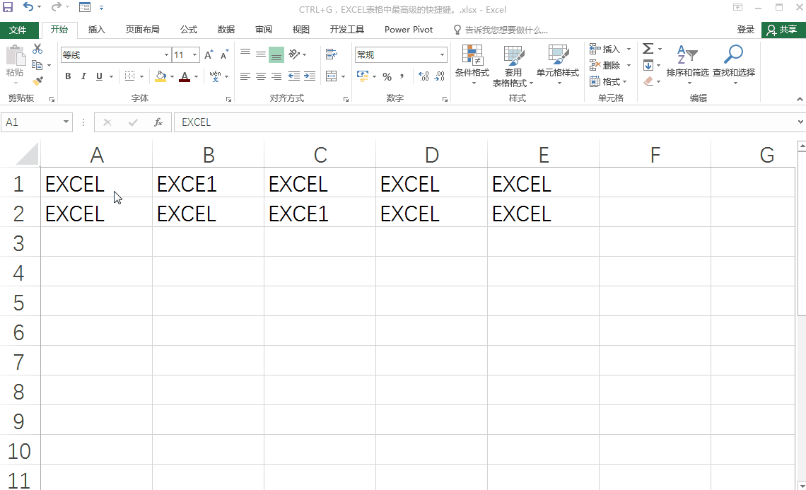Apply comma style format
The height and width of the screenshot is (490, 806).
[x=402, y=76]
